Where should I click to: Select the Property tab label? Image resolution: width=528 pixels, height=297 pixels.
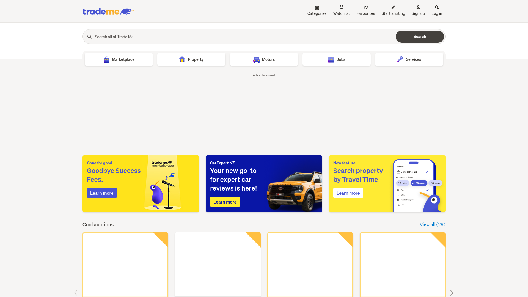point(196,59)
